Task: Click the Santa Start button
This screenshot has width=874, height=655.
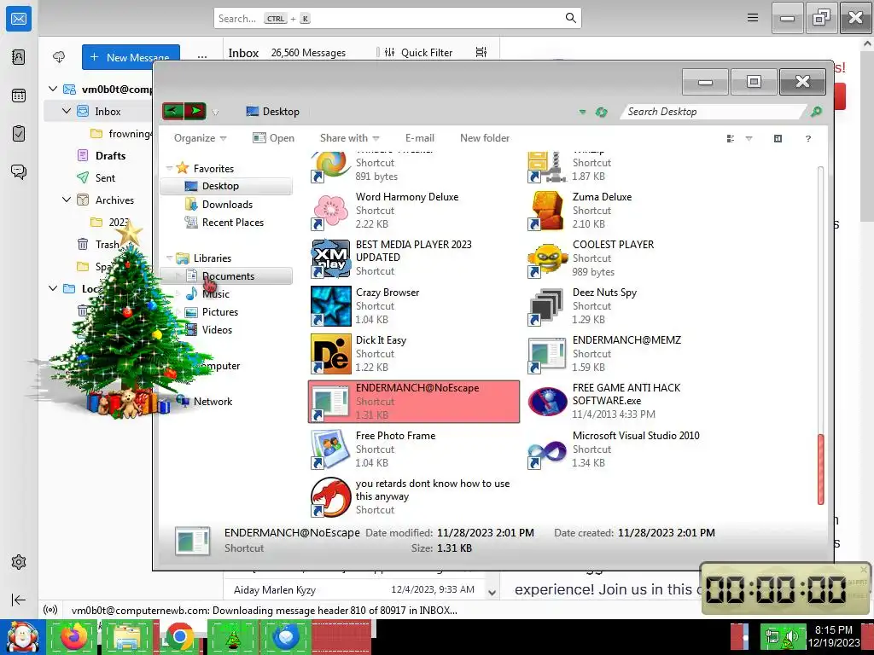Action: (21, 637)
